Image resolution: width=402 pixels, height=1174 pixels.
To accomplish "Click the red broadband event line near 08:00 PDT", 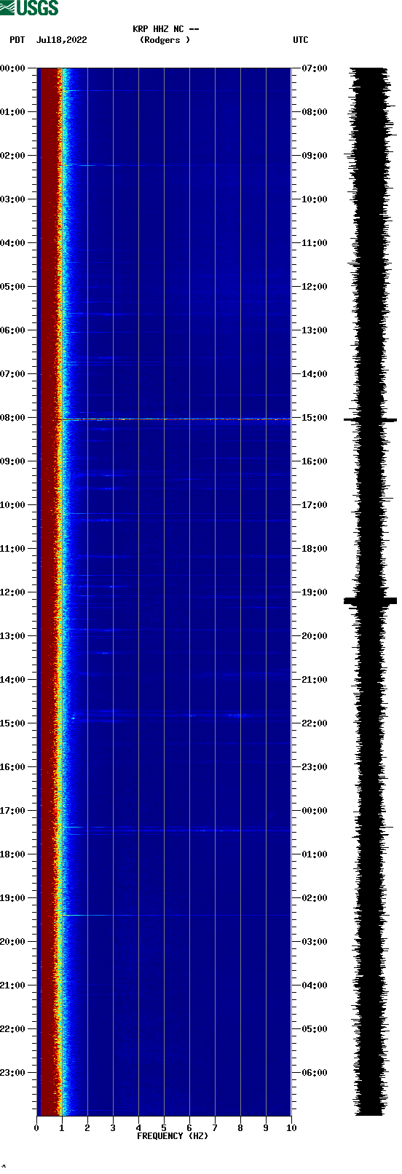I will (175, 419).
